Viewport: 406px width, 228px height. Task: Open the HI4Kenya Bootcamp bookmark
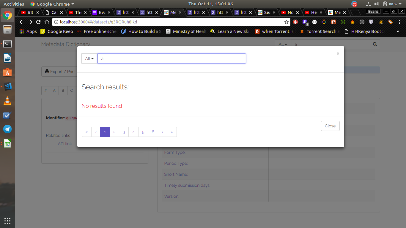(x=365, y=31)
